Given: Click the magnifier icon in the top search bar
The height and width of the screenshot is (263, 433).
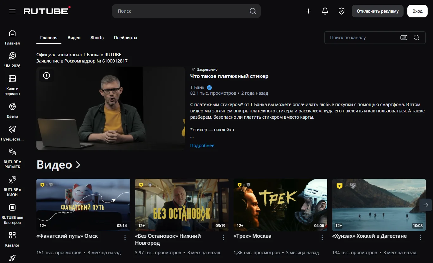Looking at the screenshot, I should tap(253, 11).
